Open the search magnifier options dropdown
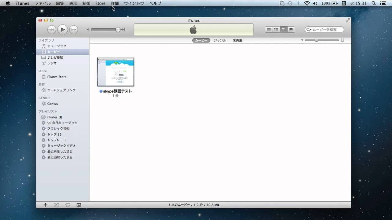392x220 pixels. (x=309, y=30)
